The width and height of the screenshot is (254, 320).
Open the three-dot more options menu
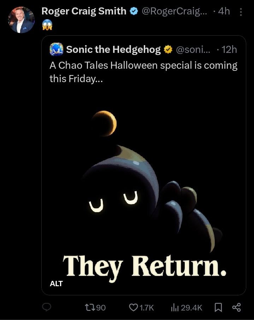pyautogui.click(x=241, y=12)
